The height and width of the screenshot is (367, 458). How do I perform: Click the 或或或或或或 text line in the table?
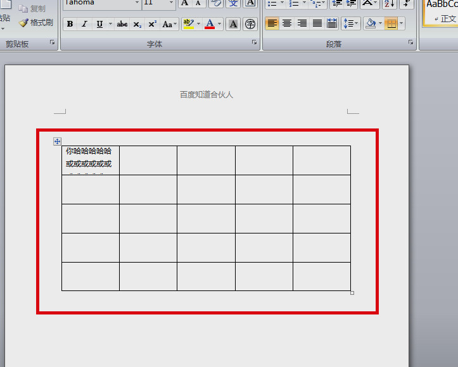tap(89, 164)
